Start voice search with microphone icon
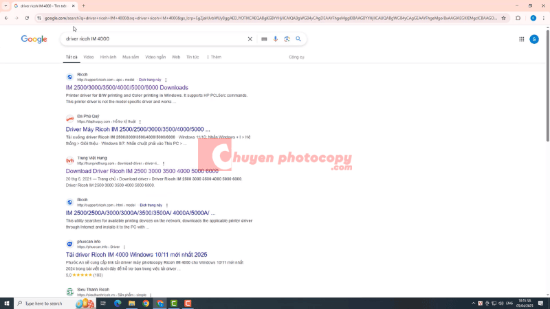This screenshot has height=309, width=550. coord(276,39)
